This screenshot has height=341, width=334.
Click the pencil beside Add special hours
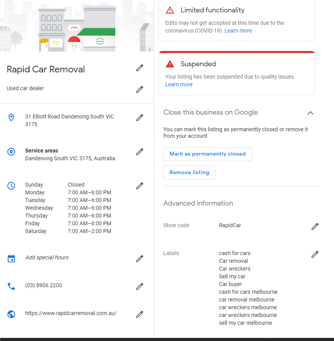(x=140, y=259)
